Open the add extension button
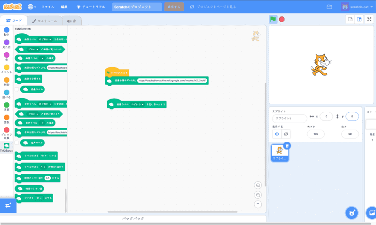The height and width of the screenshot is (225, 376). click(7, 205)
